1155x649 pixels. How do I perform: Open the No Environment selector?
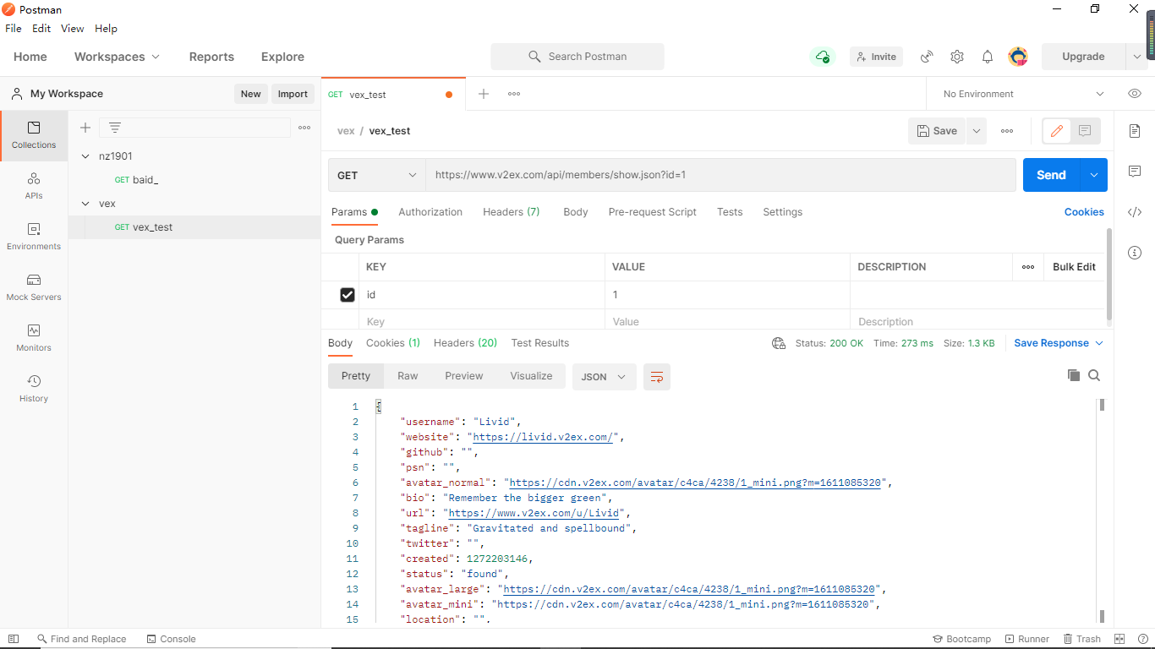tap(1023, 94)
